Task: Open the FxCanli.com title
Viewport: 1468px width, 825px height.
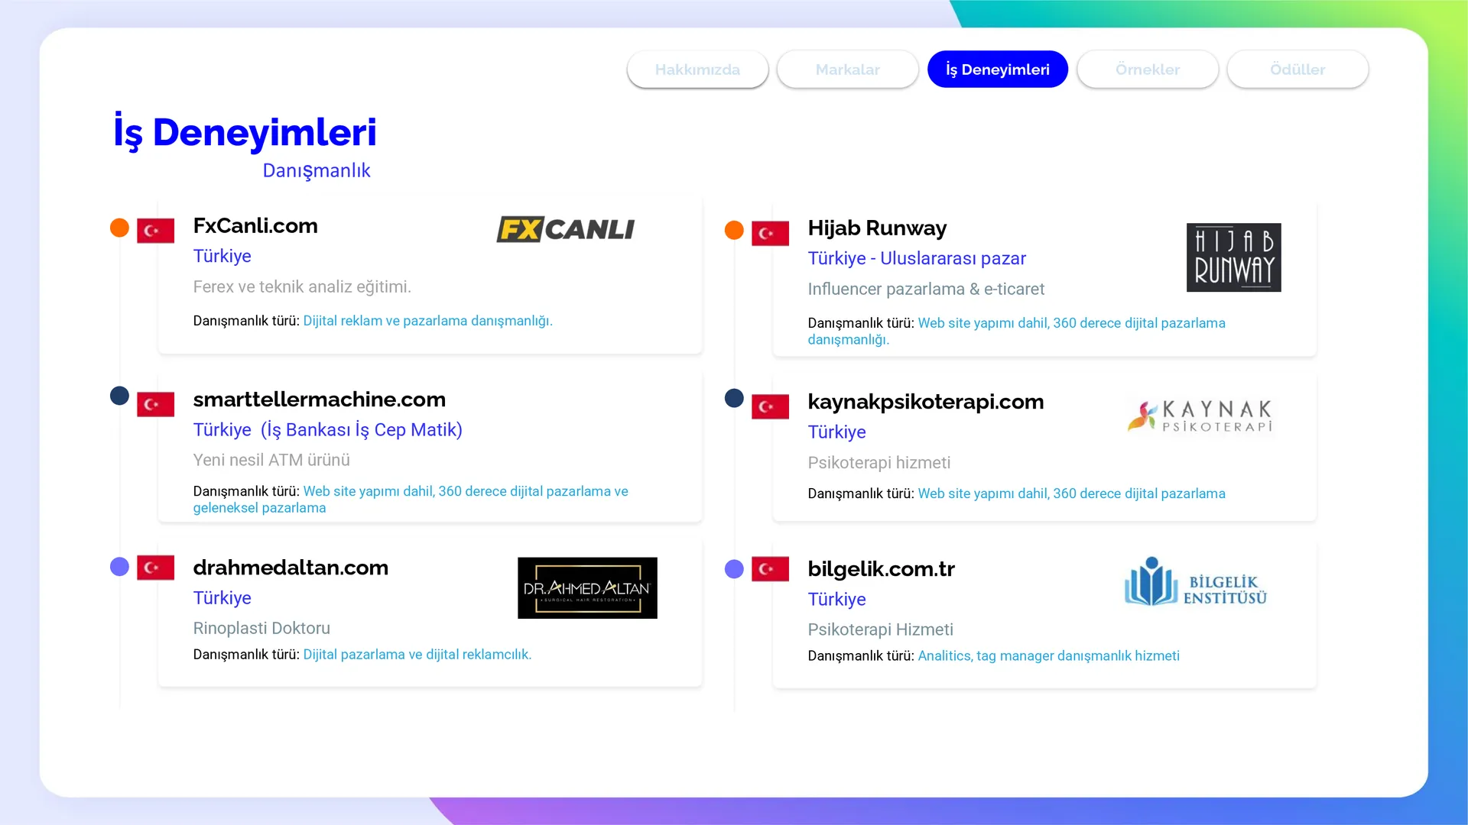Action: [255, 226]
